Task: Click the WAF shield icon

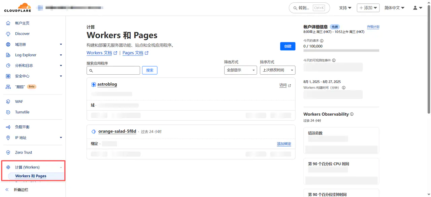Action: [8, 102]
